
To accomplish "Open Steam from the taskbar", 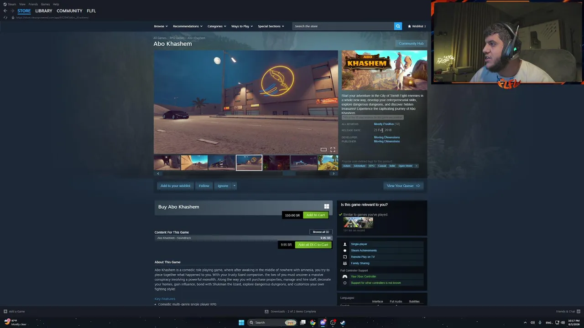I will 343,323.
